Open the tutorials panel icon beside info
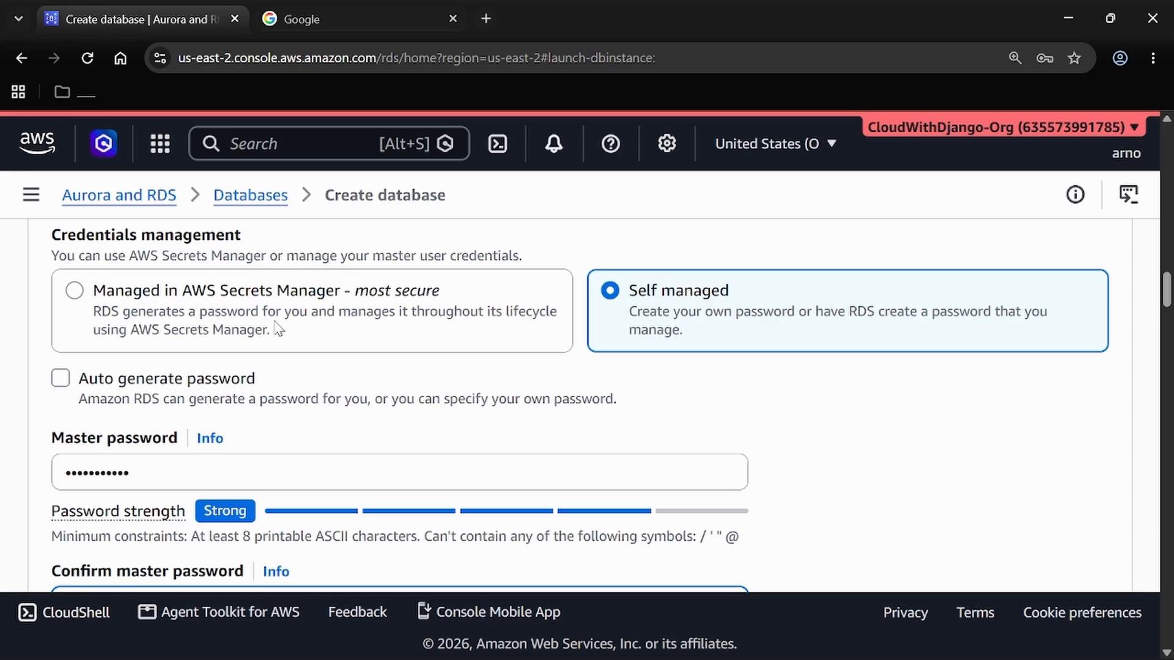Viewport: 1174px width, 660px height. 1129,195
